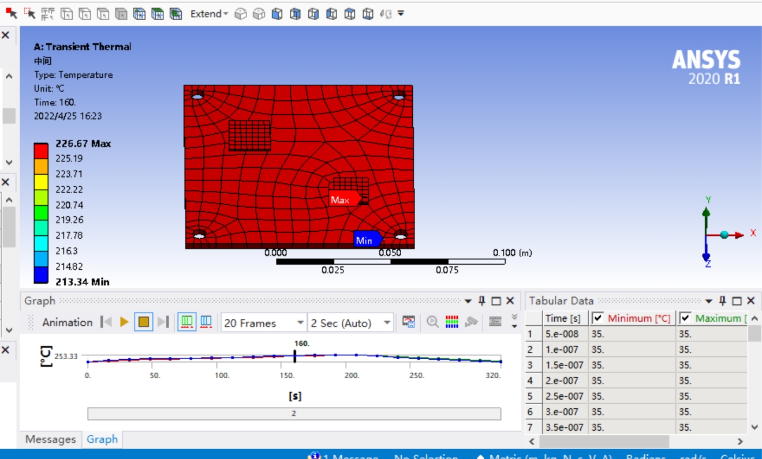The height and width of the screenshot is (459, 762).
Task: Open the 20 Frames dropdown
Action: 301,323
